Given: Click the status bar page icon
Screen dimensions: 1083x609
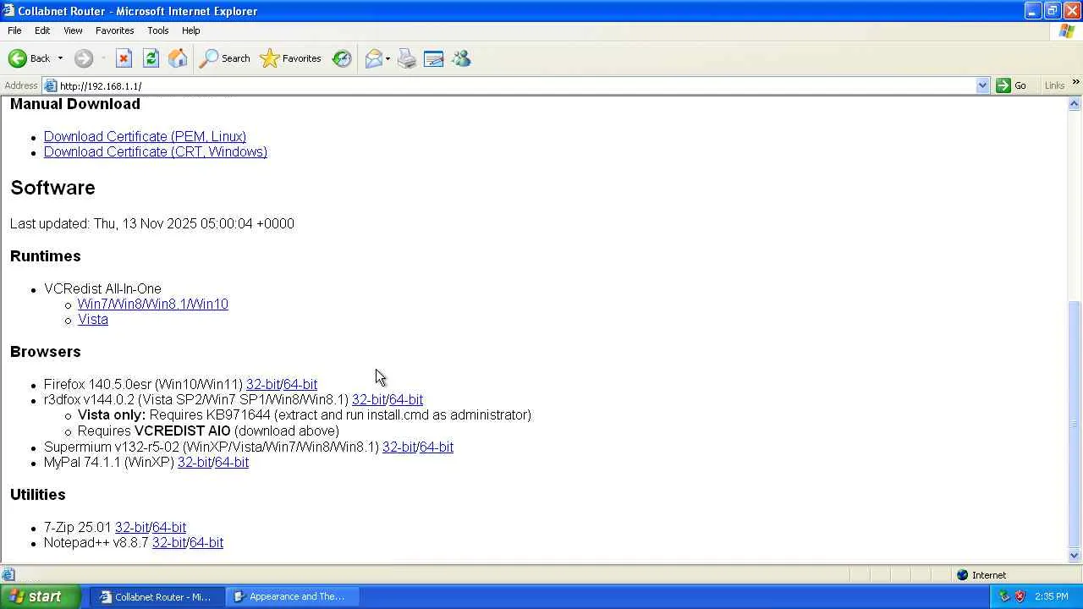Looking at the screenshot, I should (x=8, y=575).
